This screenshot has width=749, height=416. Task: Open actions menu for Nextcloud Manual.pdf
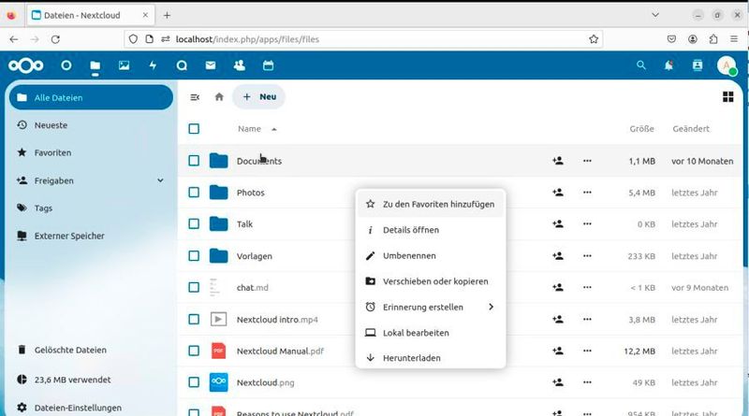(x=587, y=351)
